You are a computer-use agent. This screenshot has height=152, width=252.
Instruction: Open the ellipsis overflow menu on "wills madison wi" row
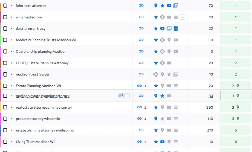coord(182,17)
